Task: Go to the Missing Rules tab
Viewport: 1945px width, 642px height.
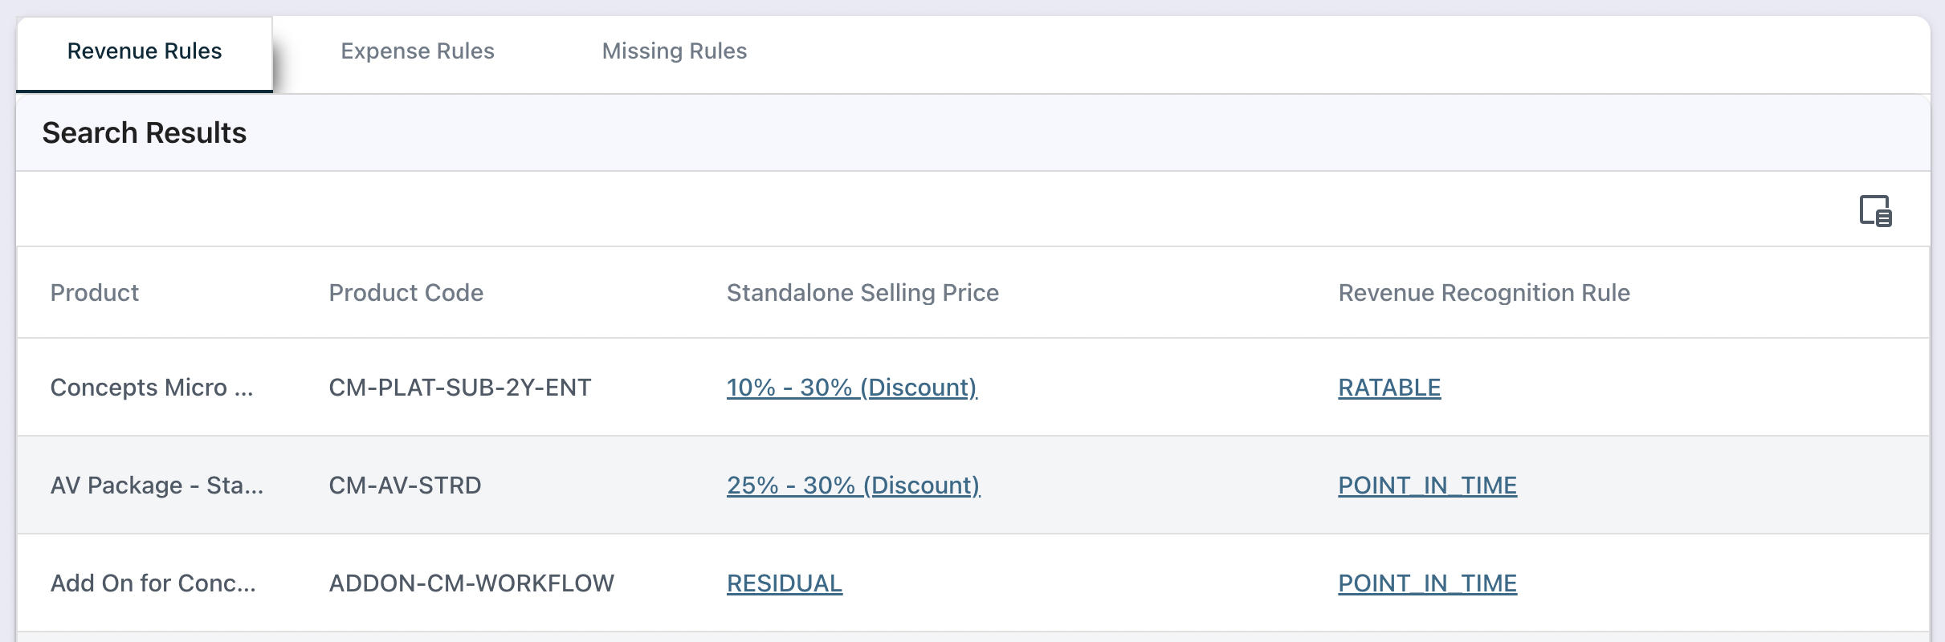Action: [675, 51]
